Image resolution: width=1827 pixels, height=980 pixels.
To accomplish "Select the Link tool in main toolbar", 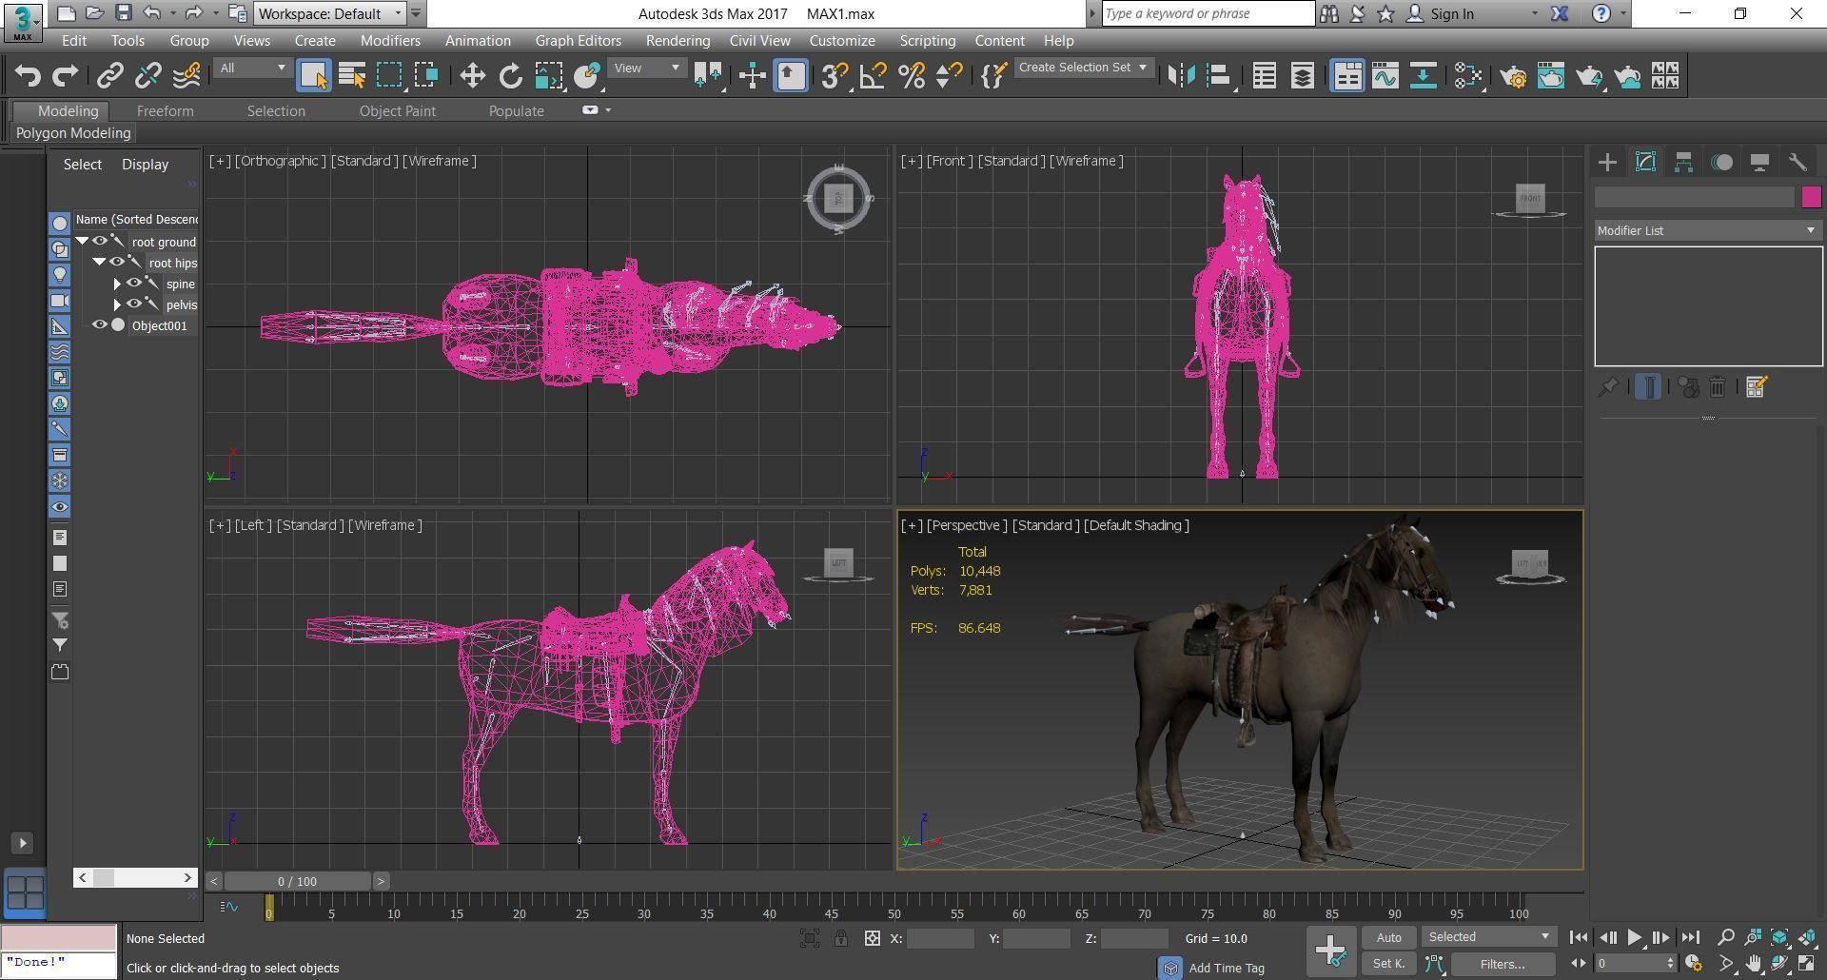I will (110, 75).
